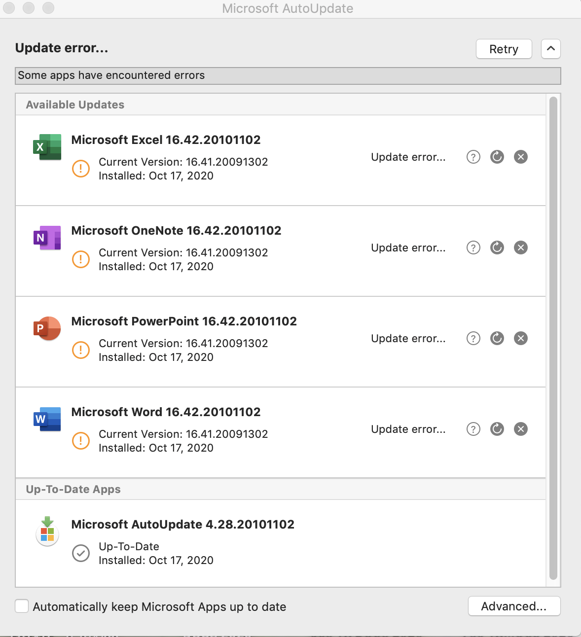Viewport: 581px width, 637px height.
Task: Select Microsoft PowerPoint 16.42.20101102 title
Action: click(x=184, y=321)
